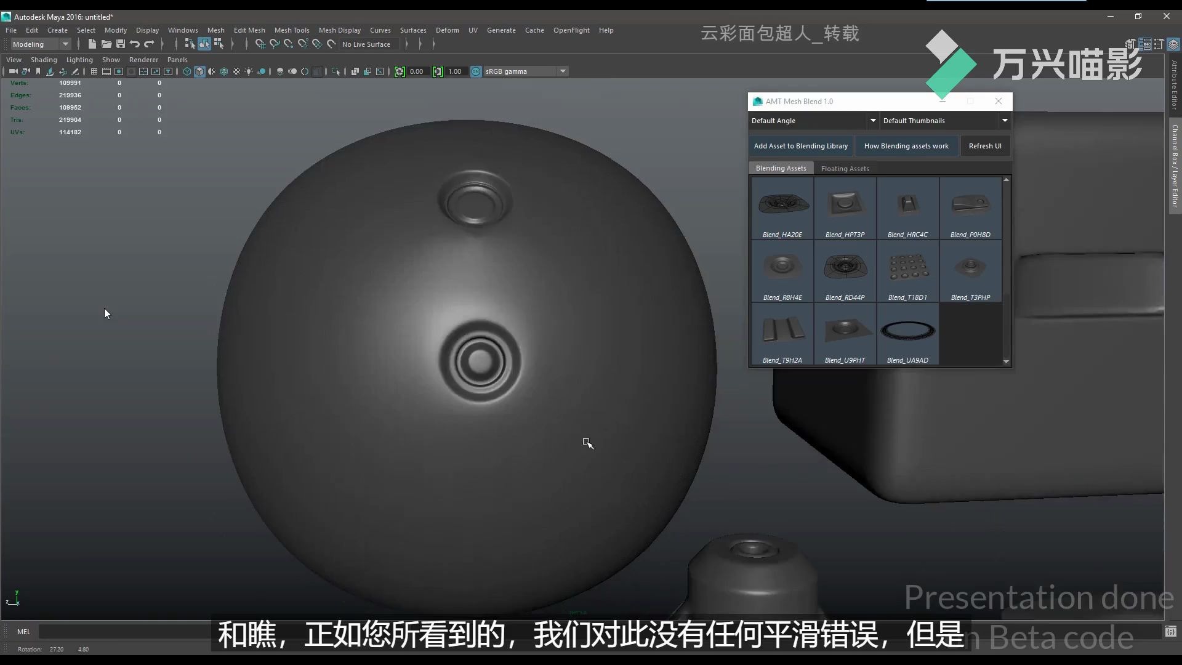Click the exposure value 0.00 field
Viewport: 1182px width, 665px height.
417,71
